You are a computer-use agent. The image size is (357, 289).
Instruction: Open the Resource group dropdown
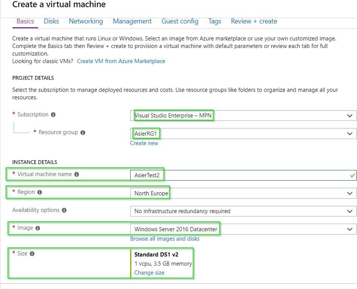coord(243,134)
